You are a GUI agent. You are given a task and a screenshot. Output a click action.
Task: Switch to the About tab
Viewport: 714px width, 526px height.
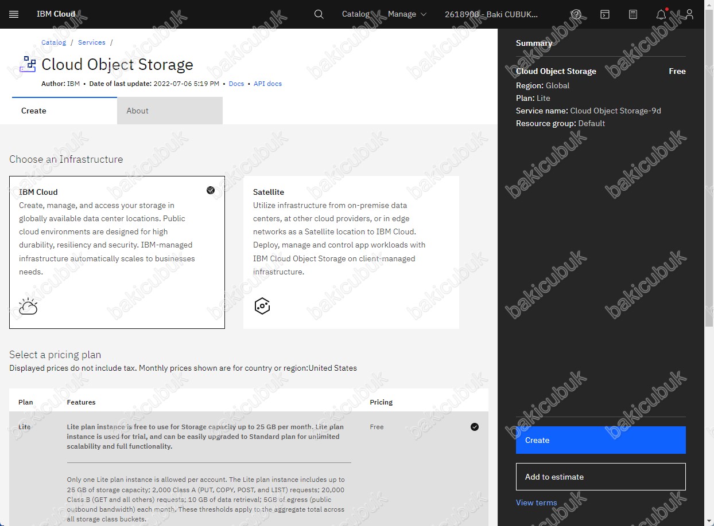pos(170,111)
